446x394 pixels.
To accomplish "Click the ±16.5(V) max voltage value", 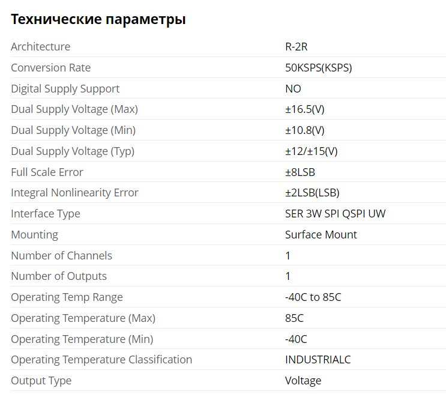I will click(304, 109).
